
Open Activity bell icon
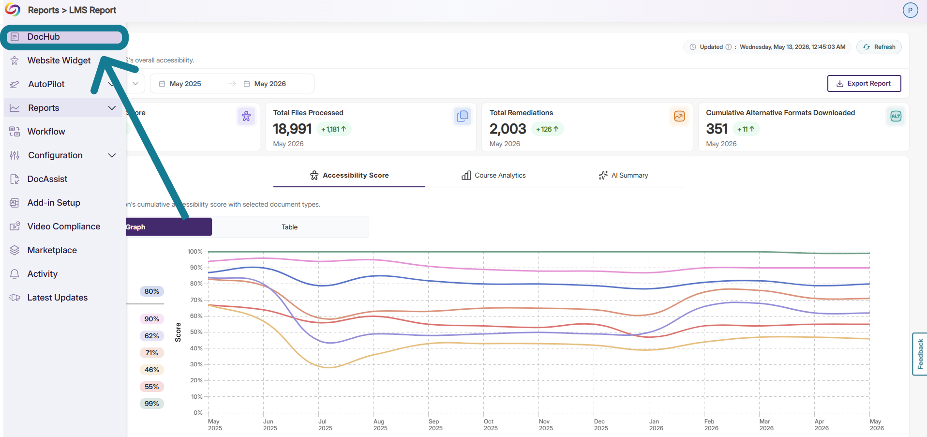15,274
